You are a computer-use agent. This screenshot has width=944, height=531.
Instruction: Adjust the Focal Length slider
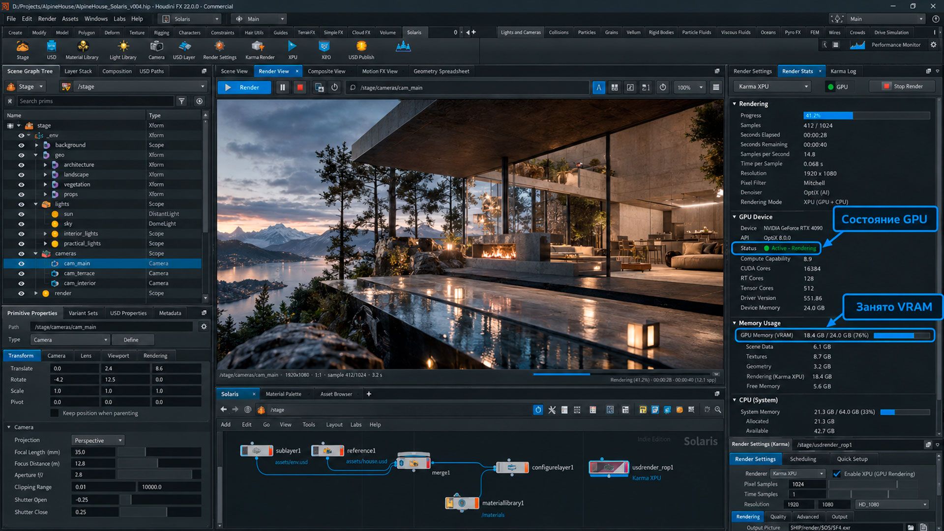(159, 452)
